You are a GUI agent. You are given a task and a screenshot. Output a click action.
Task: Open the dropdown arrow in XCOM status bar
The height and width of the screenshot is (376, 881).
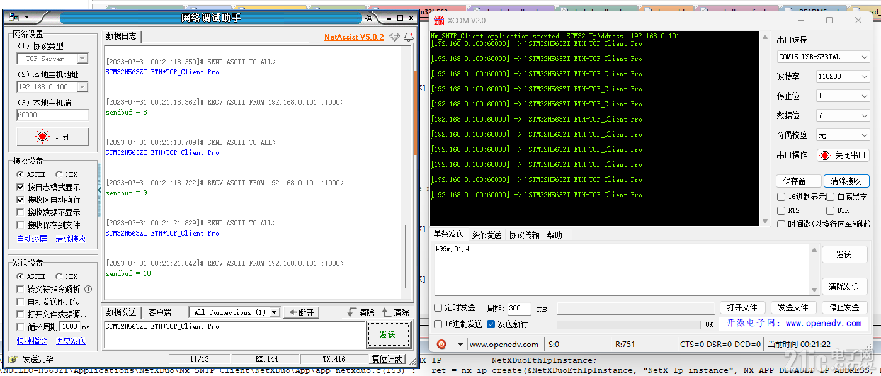[460, 345]
